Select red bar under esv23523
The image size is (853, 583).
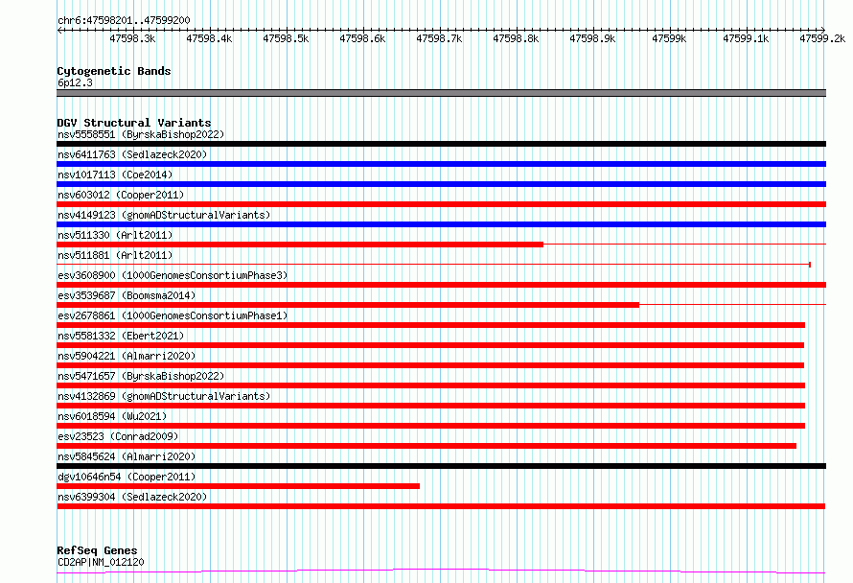click(426, 446)
